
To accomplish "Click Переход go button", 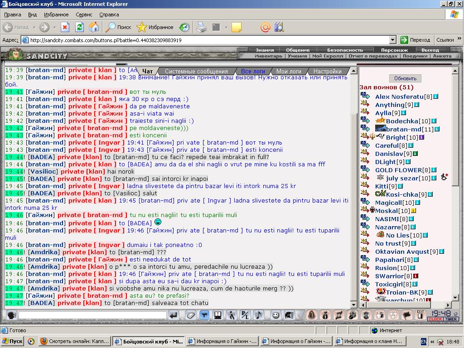I will coord(415,40).
